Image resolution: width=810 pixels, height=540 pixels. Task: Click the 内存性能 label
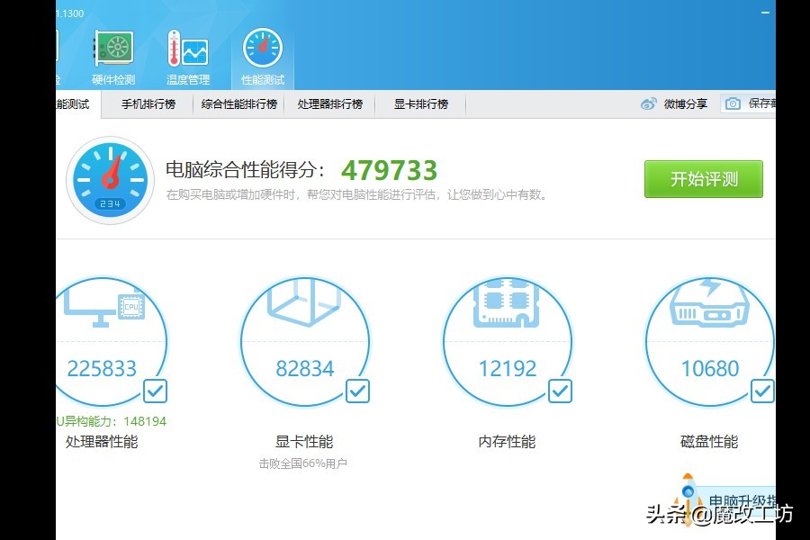pos(507,442)
